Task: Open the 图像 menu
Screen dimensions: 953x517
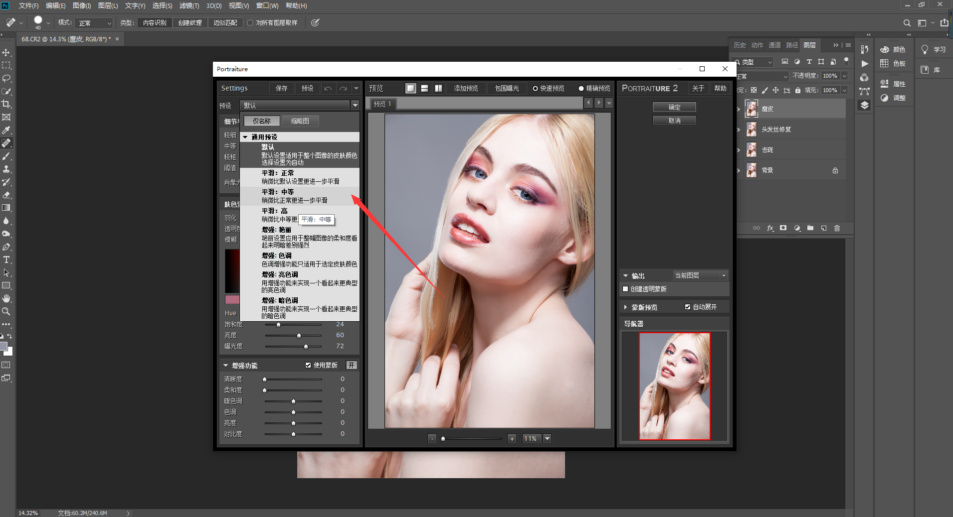Action: point(82,5)
